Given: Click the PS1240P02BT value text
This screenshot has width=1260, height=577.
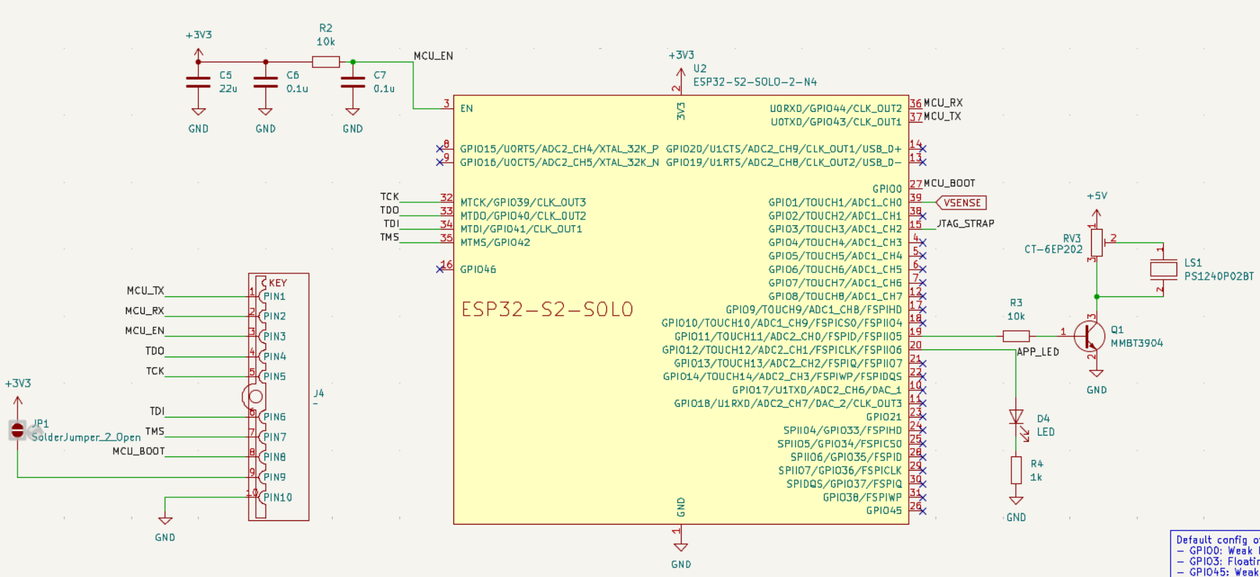Looking at the screenshot, I should click(1219, 276).
